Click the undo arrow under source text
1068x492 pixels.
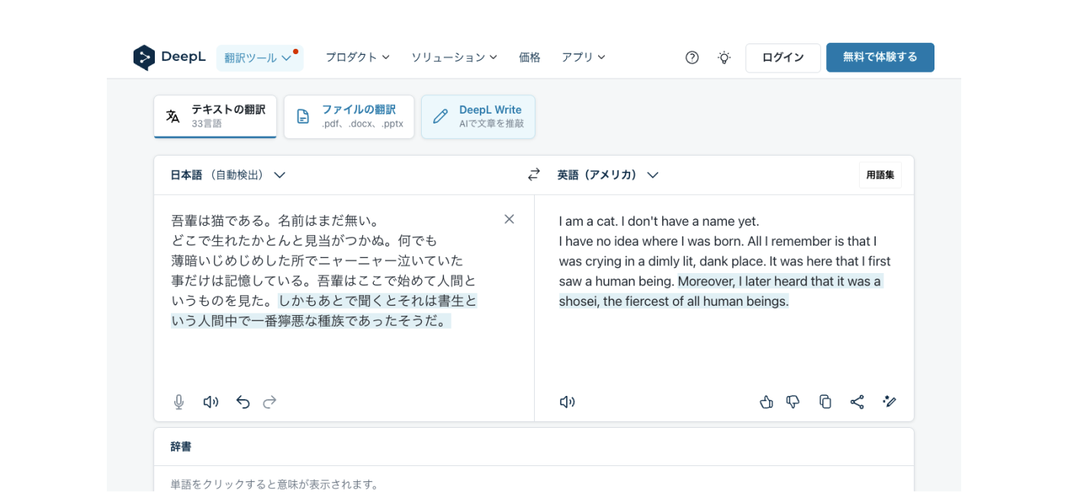click(x=243, y=402)
